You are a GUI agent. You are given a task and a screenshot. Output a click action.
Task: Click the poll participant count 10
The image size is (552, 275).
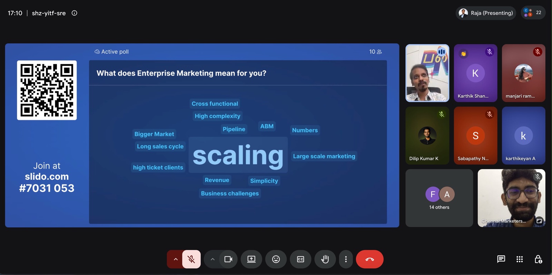click(375, 52)
